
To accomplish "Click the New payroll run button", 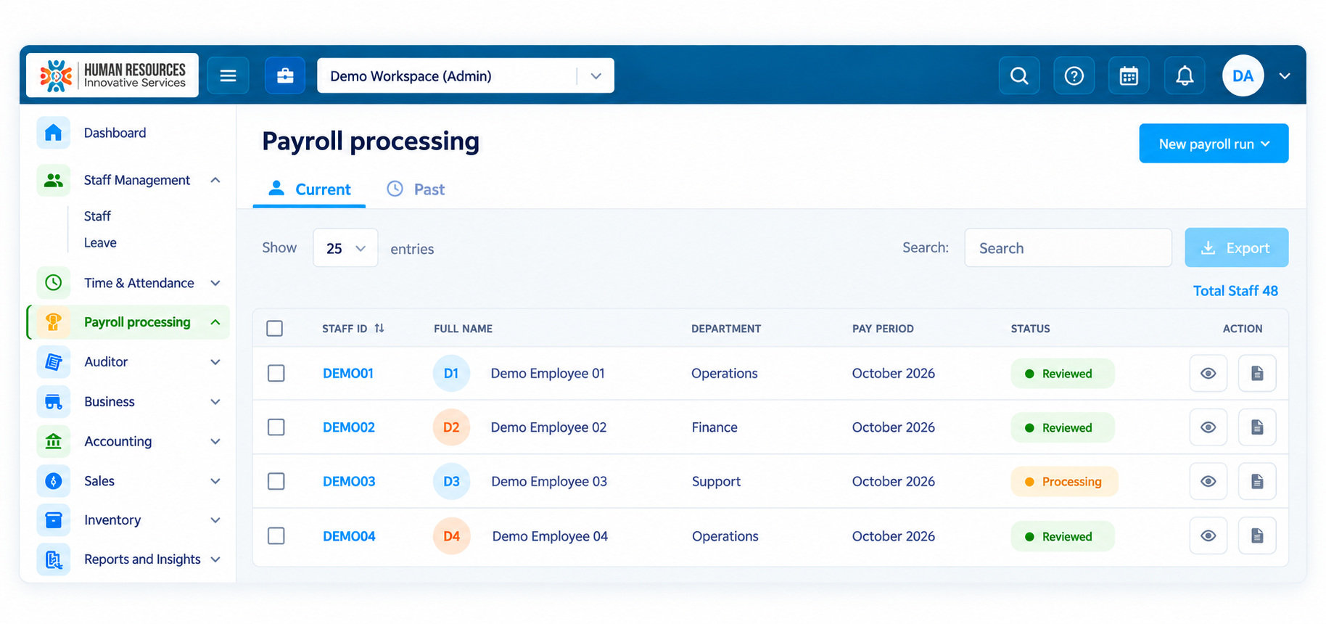I will point(1214,144).
